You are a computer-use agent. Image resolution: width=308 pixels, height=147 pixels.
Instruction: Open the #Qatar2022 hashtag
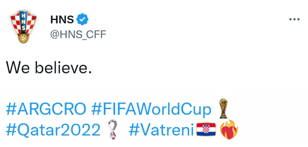pyautogui.click(x=53, y=130)
